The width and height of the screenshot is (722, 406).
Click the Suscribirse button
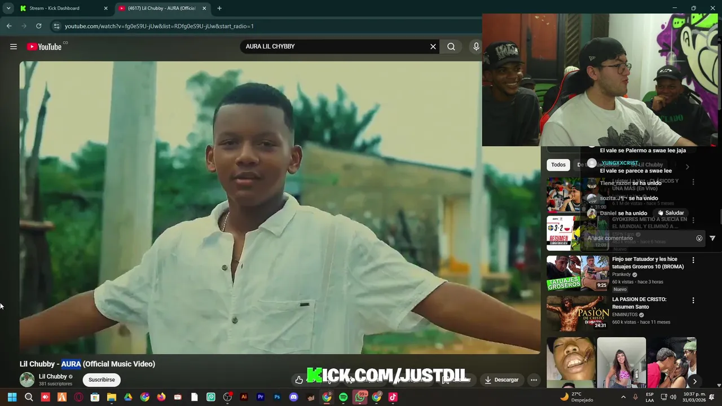coord(102,379)
